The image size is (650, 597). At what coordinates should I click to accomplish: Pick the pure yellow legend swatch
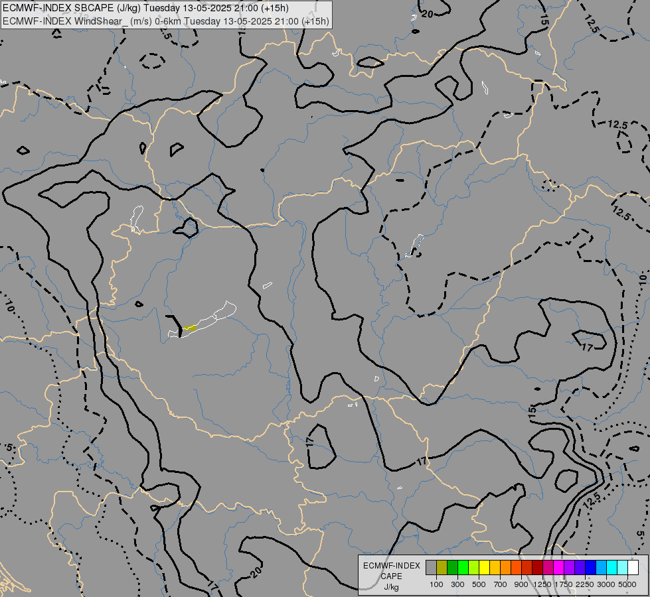484,568
